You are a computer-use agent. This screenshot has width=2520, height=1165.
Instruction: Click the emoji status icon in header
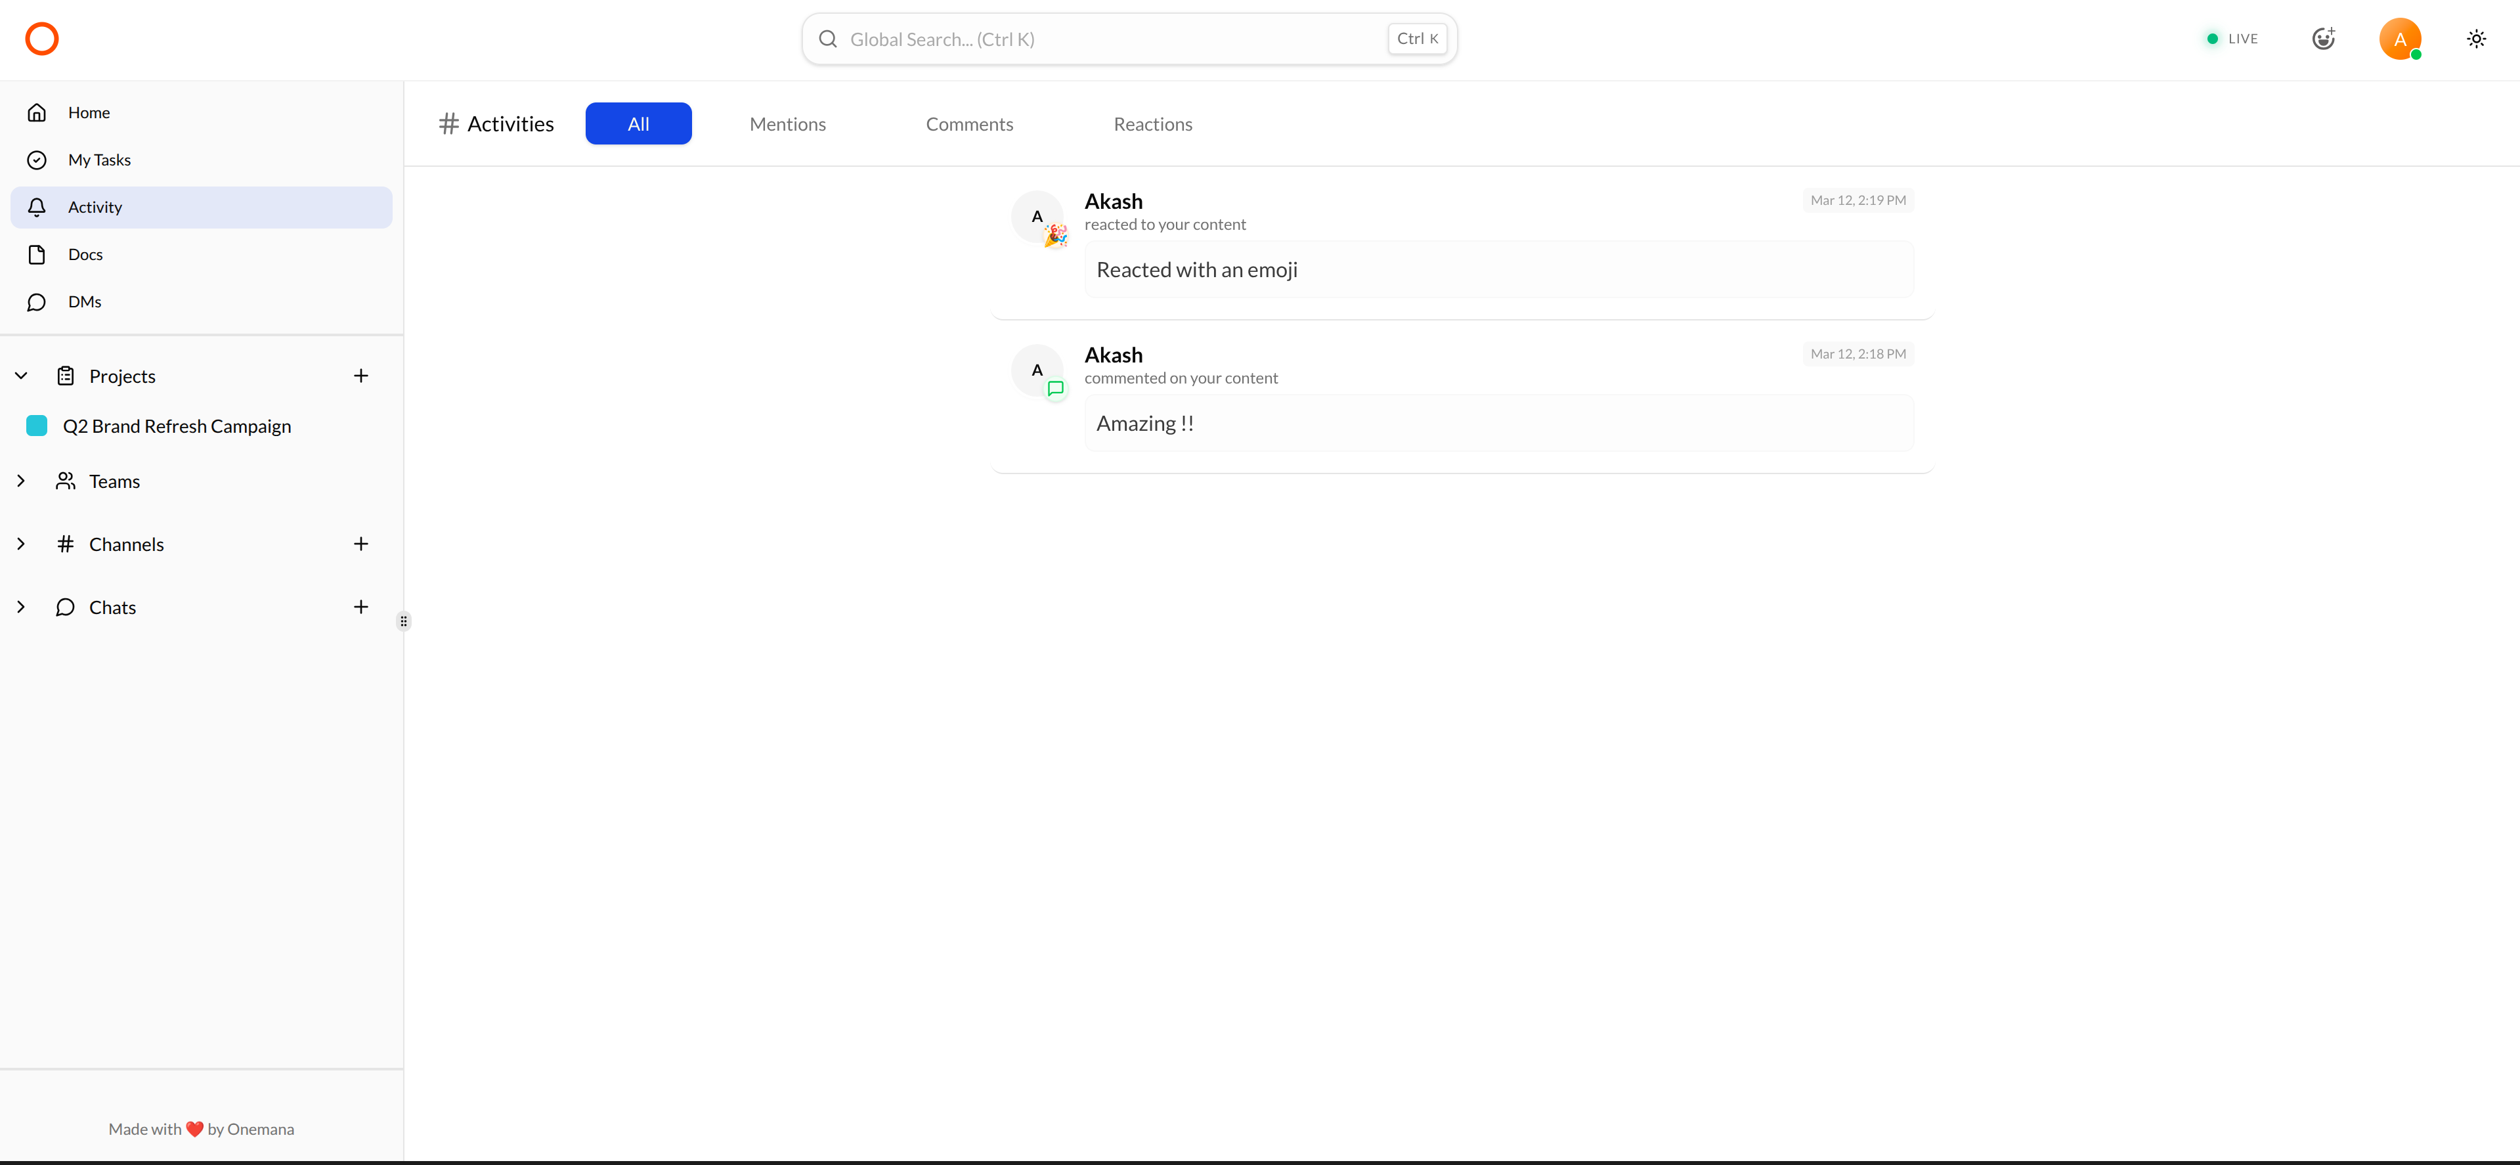tap(2324, 39)
